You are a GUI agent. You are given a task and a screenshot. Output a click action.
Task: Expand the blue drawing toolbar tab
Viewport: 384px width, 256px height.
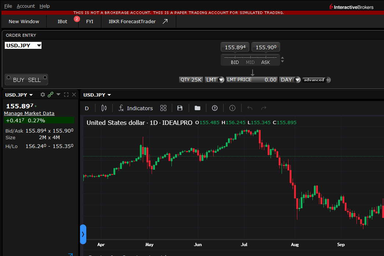click(83, 234)
